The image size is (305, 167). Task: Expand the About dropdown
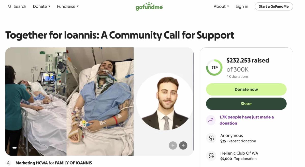[221, 7]
